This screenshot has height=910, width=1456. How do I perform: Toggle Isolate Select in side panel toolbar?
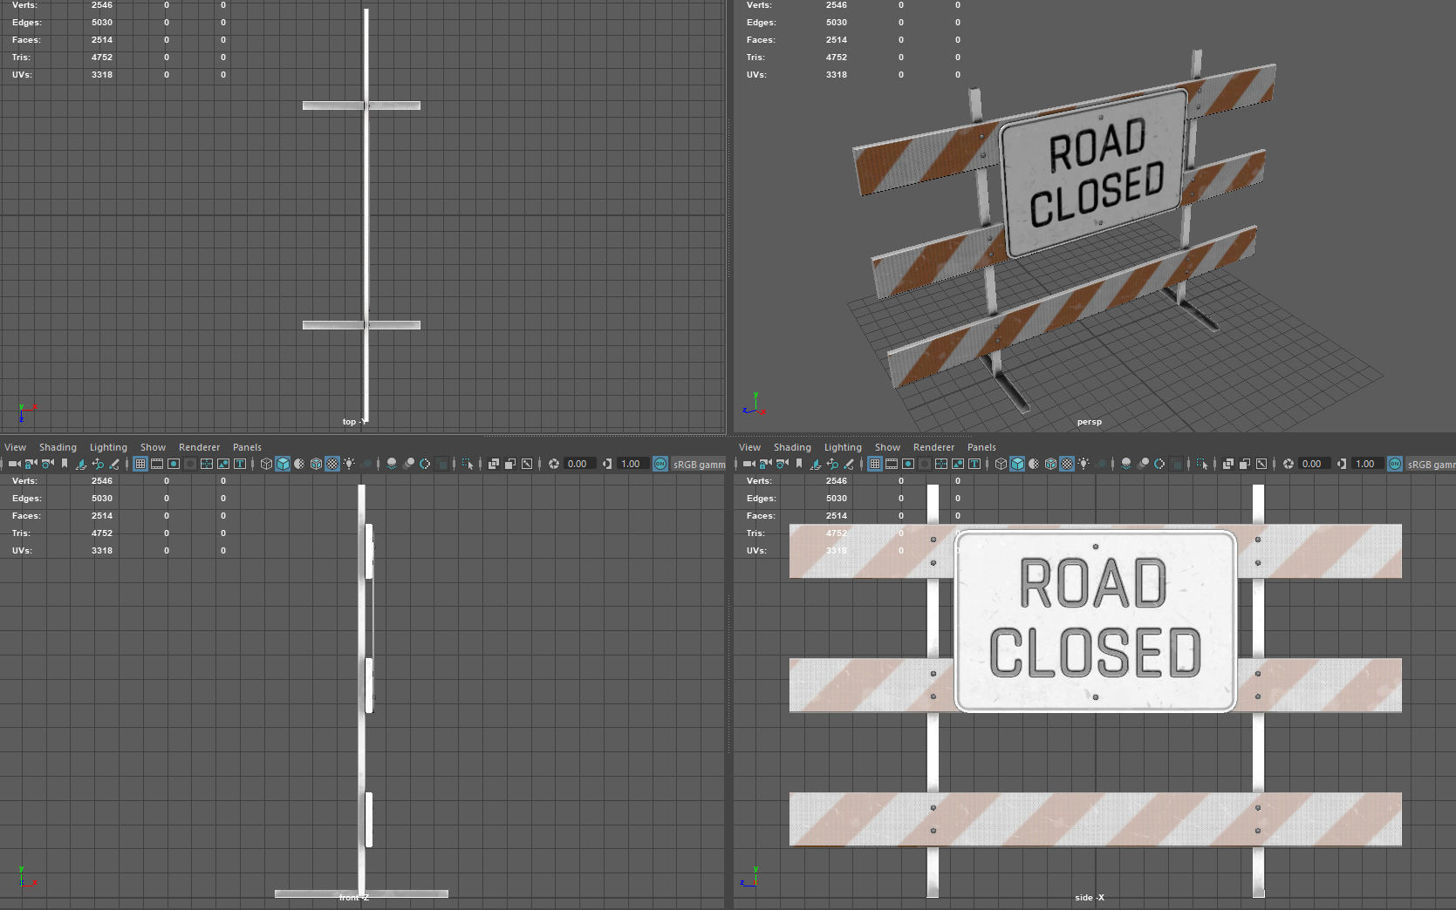pos(1202,464)
